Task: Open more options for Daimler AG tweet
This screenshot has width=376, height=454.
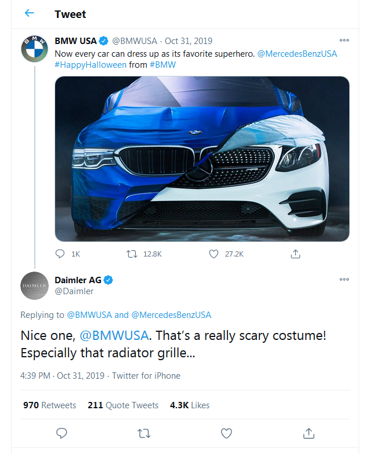Action: (344, 279)
